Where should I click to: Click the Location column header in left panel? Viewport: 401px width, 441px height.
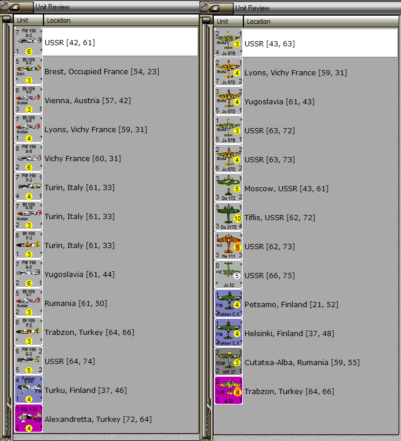click(x=121, y=20)
